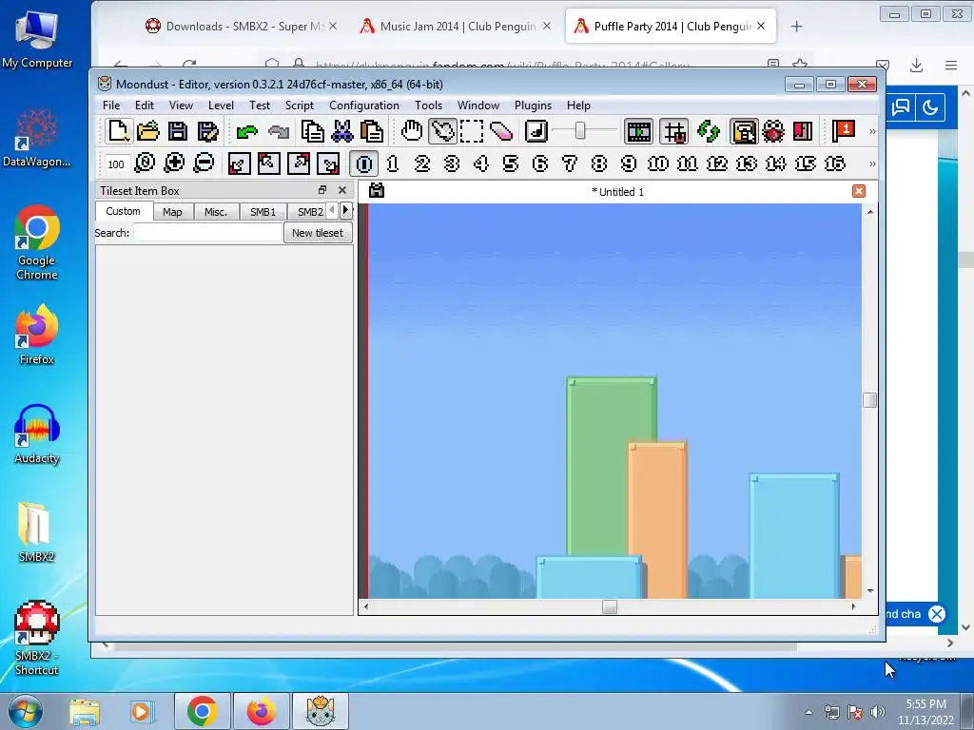Expand the top toolbar overflow chevron

pos(872,131)
